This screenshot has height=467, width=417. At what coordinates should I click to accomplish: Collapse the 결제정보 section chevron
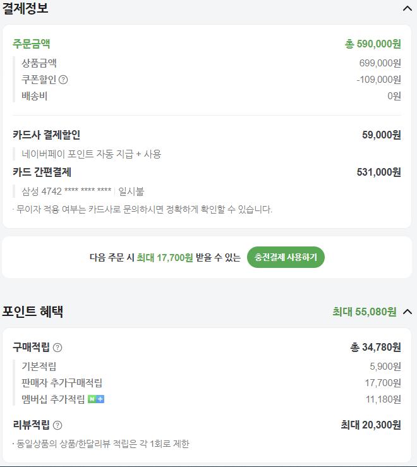[x=407, y=8]
